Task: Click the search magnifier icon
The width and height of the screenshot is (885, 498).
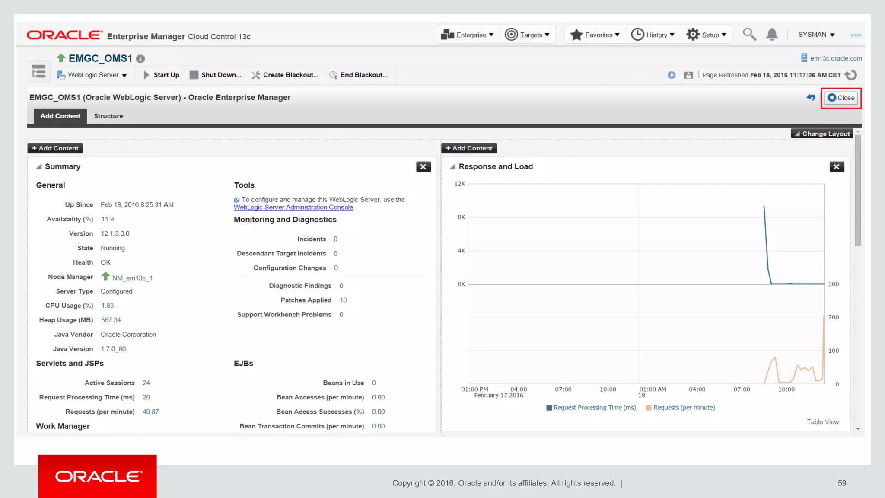Action: tap(749, 34)
